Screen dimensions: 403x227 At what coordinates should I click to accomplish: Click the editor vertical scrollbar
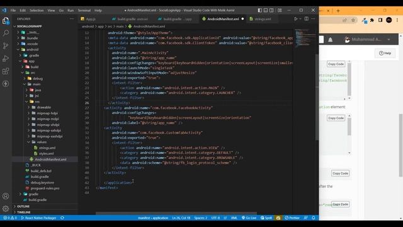click(317, 97)
